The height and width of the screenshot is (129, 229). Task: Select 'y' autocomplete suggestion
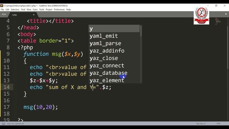(114, 29)
